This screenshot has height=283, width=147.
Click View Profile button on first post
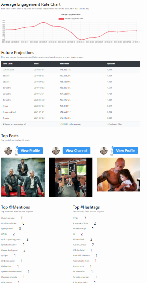click(x=30, y=151)
